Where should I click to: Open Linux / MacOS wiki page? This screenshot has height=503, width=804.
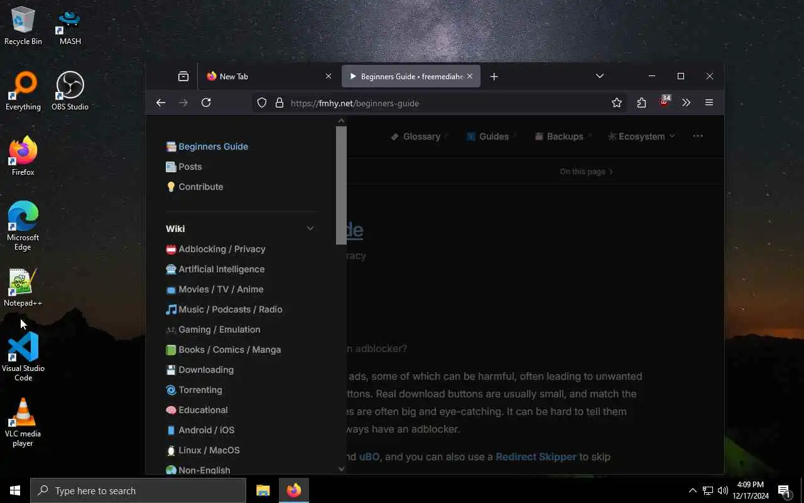tap(203, 450)
